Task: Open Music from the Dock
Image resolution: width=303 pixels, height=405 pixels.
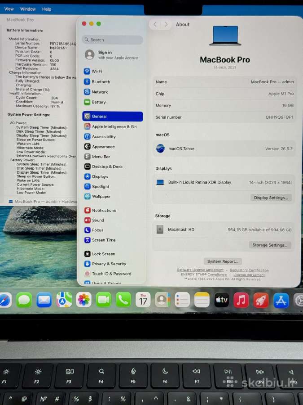Action: pyautogui.click(x=241, y=300)
